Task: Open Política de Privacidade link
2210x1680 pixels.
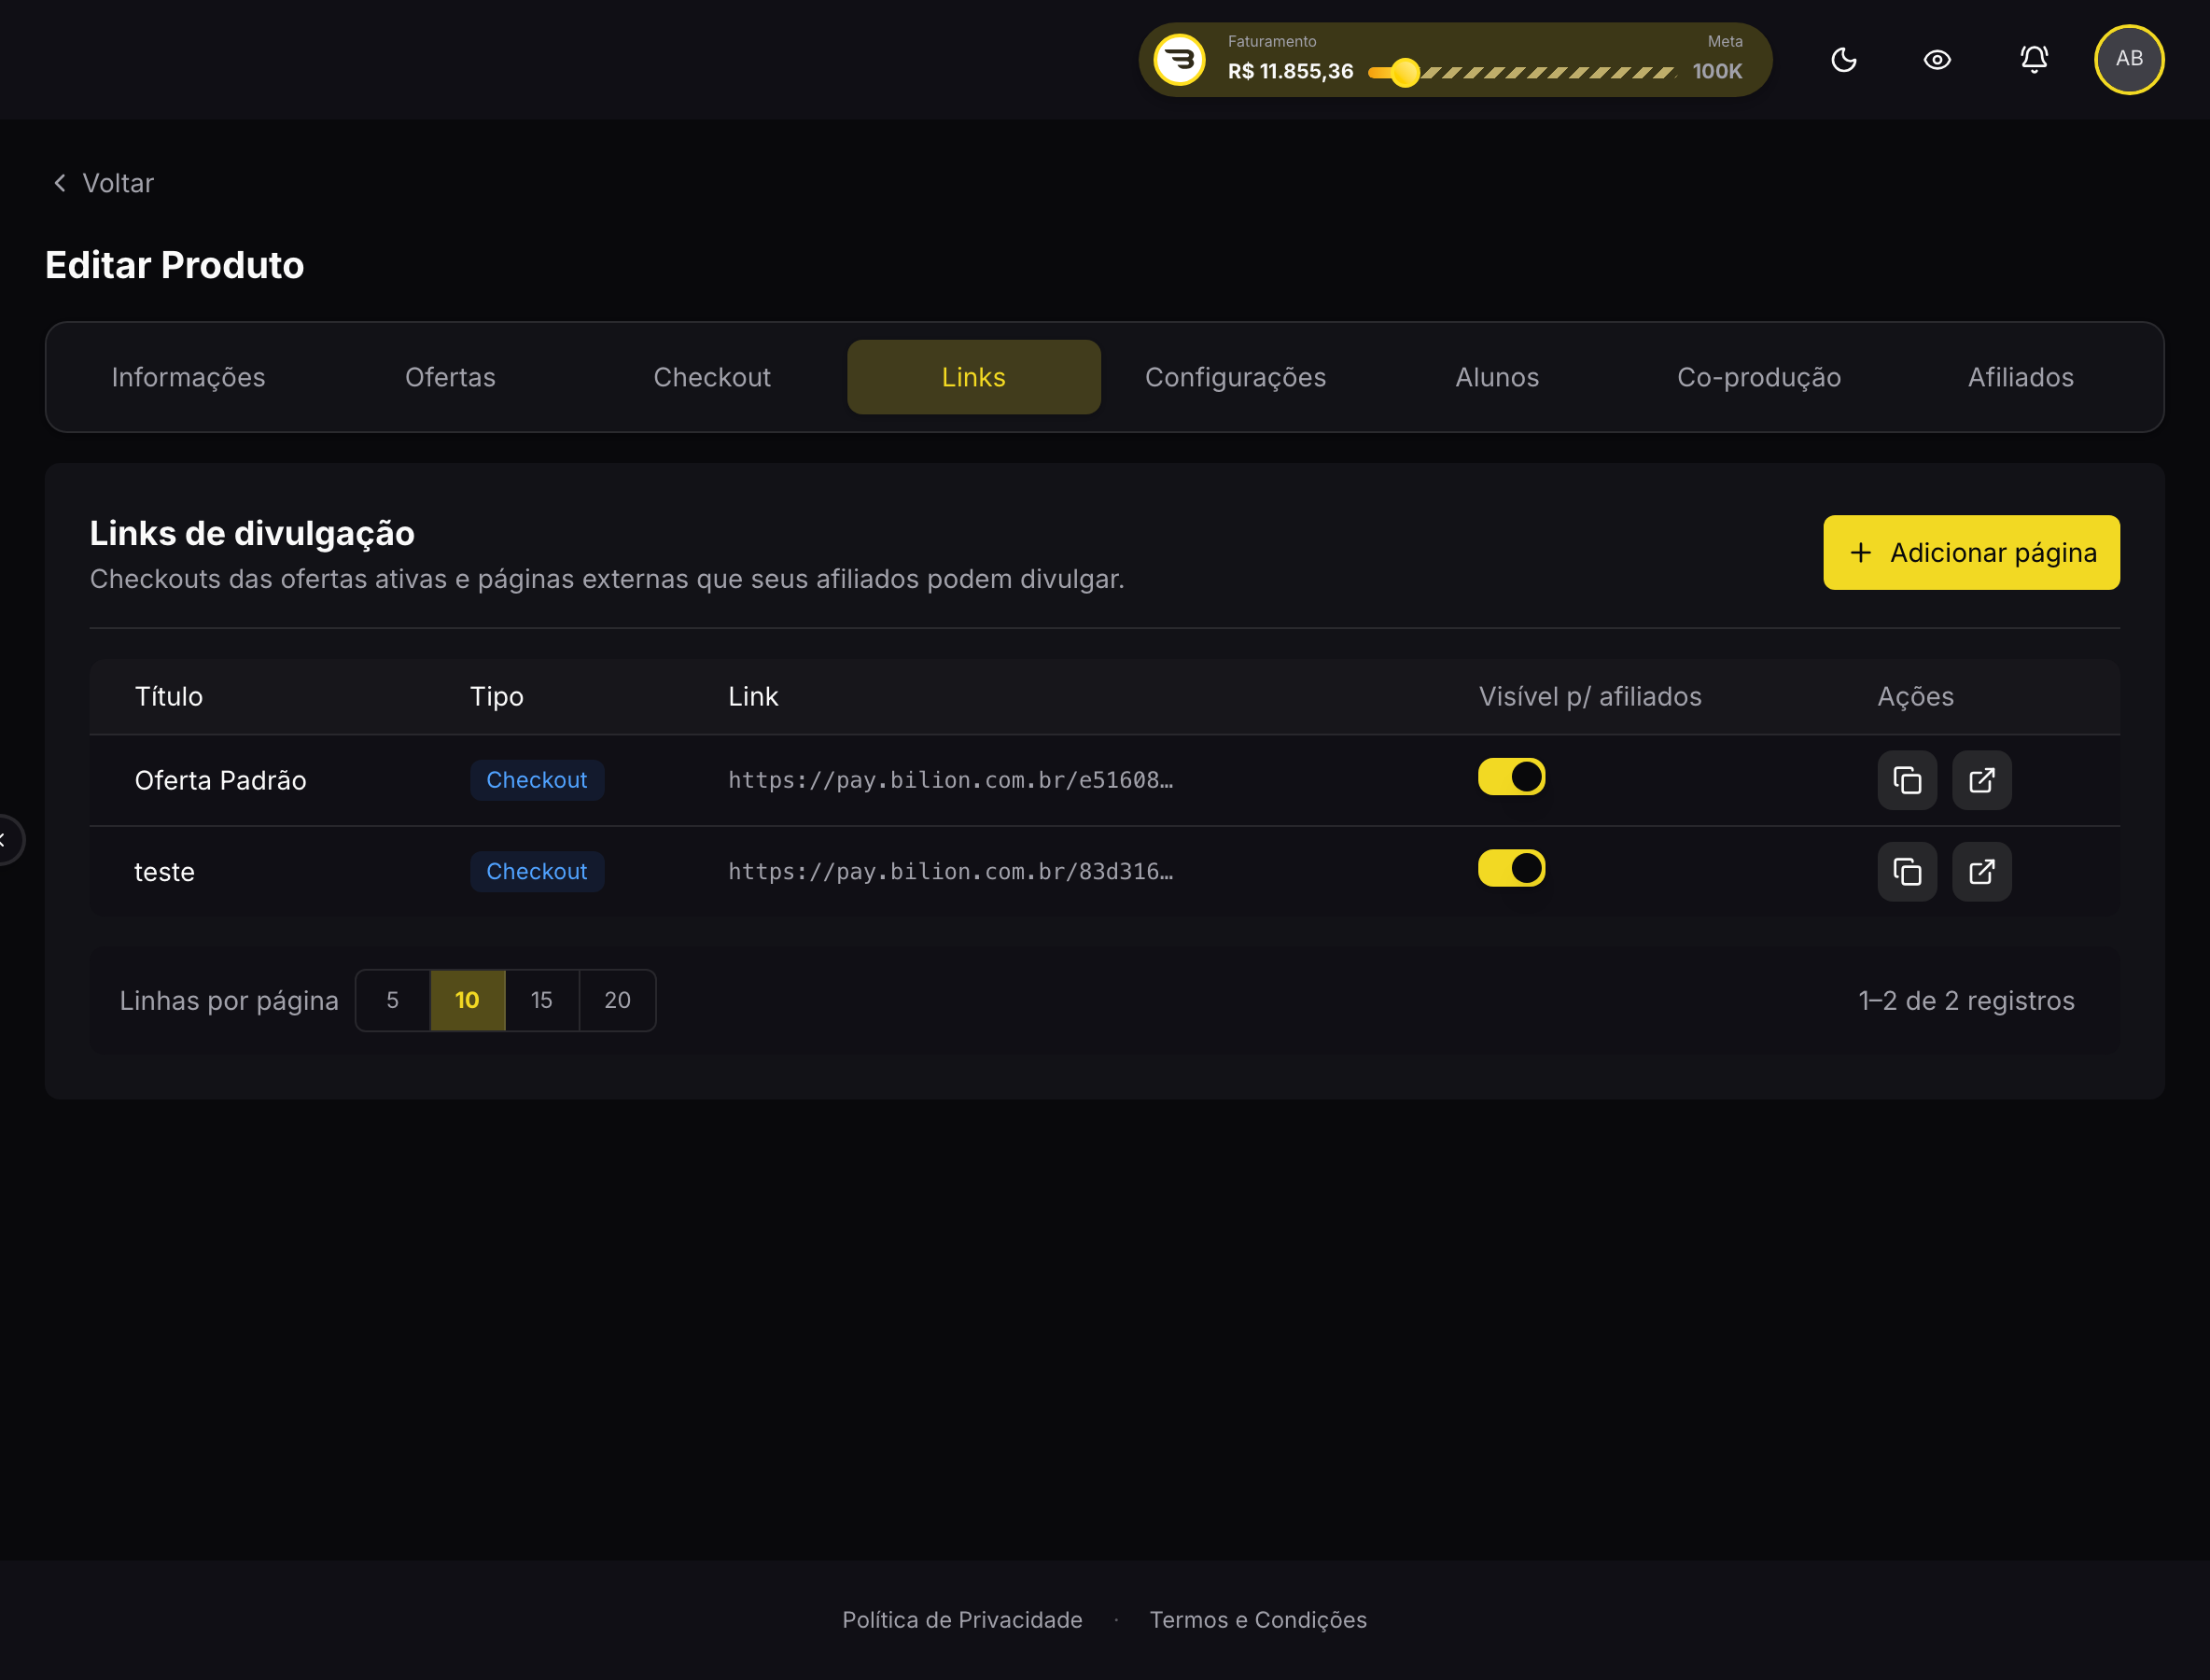Action: point(962,1620)
